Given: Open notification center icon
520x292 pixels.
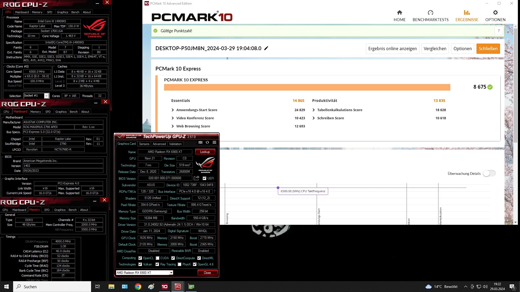Looking at the screenshot, I should coord(512,287).
